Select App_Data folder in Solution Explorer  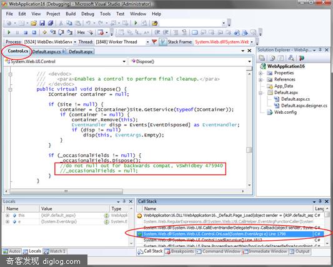[283, 86]
